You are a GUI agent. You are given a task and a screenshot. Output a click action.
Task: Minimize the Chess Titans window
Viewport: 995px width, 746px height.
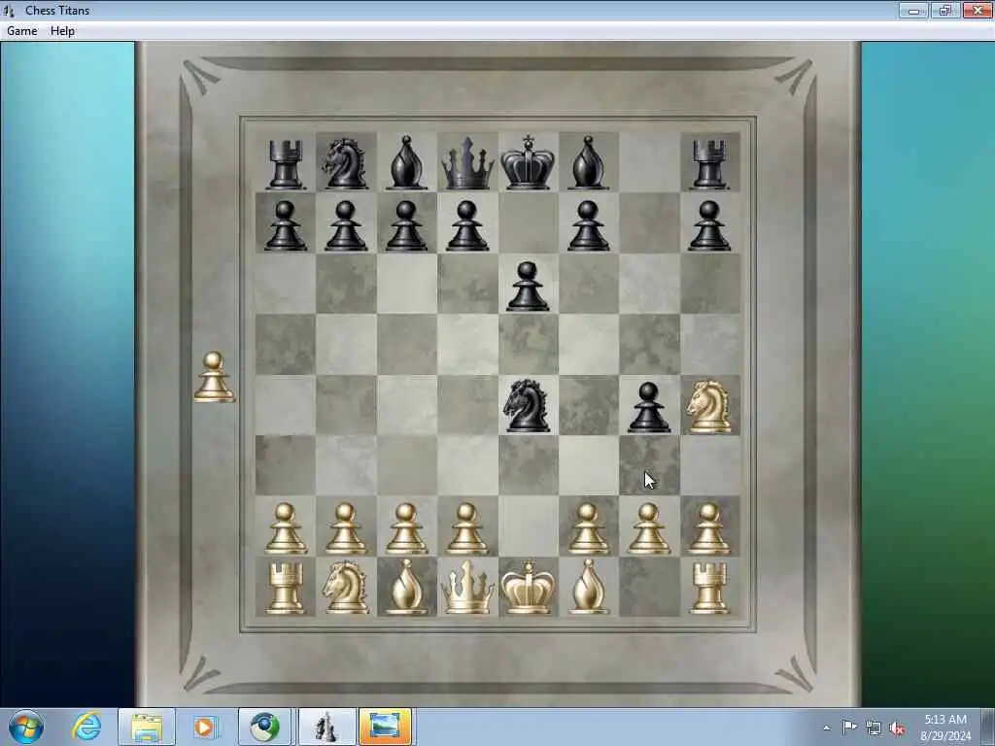(913, 10)
